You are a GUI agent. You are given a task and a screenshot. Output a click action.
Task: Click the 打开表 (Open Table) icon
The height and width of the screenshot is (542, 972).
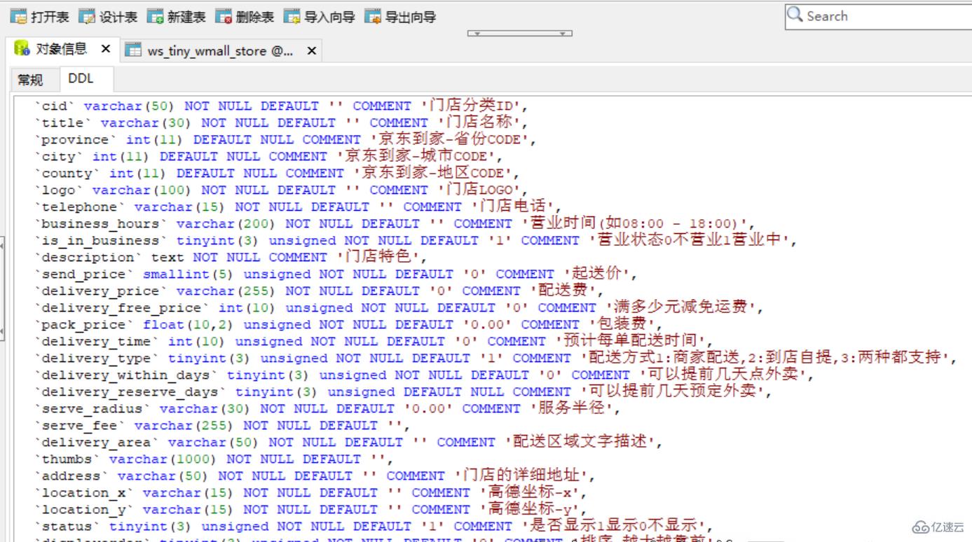(x=18, y=17)
